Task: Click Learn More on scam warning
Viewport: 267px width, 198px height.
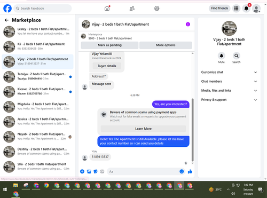Action: coord(143,129)
